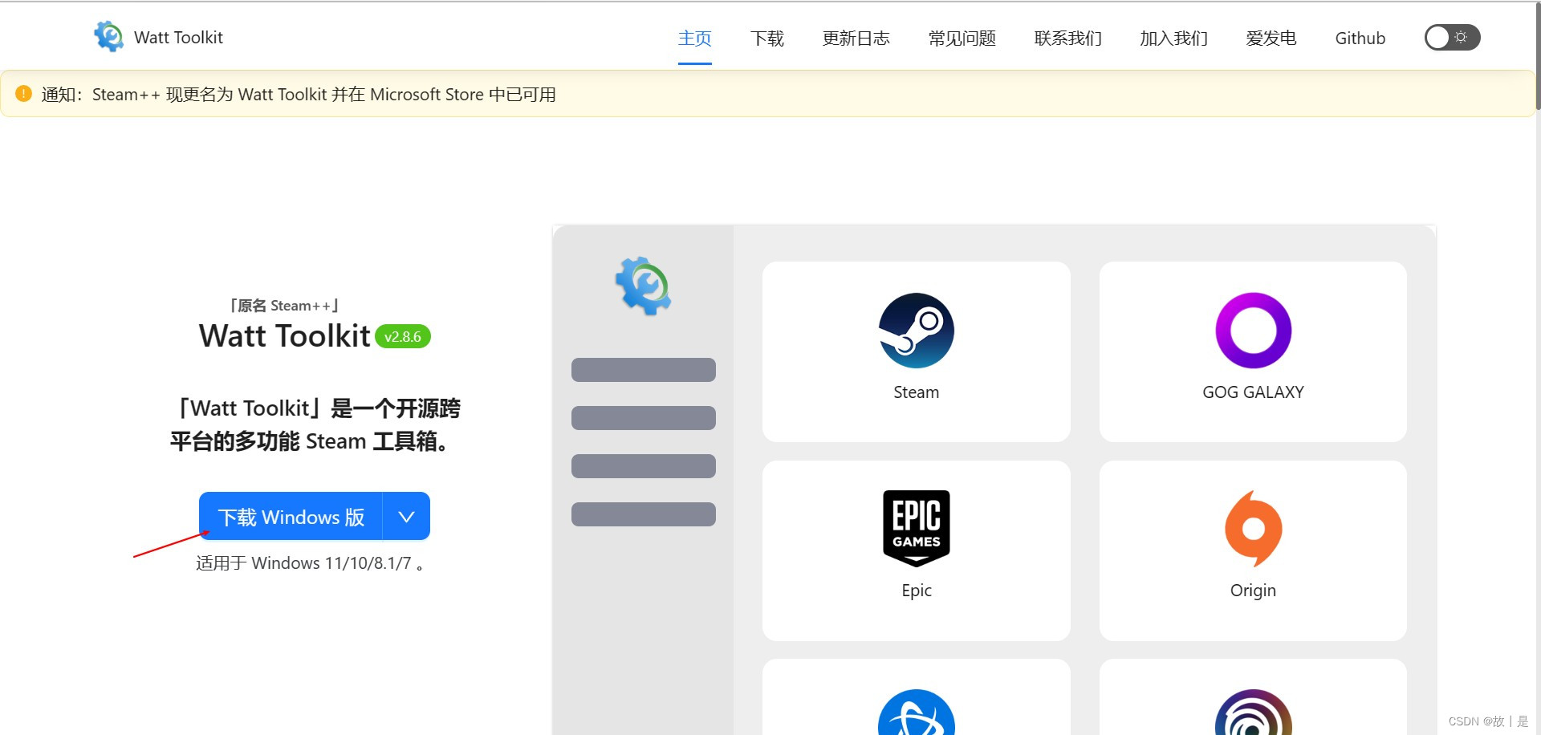Click the GOG GALAXY label text
This screenshot has height=735, width=1541.
tap(1253, 392)
